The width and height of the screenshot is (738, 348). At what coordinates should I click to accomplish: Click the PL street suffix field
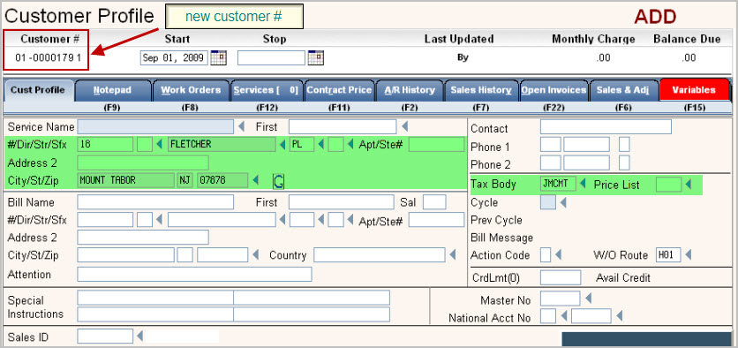302,144
